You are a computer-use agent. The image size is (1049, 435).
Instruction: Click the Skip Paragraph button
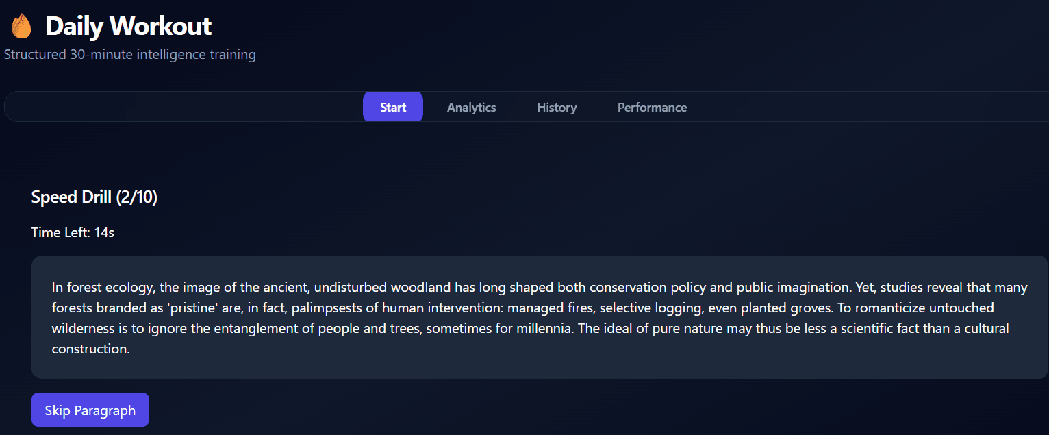tap(90, 410)
